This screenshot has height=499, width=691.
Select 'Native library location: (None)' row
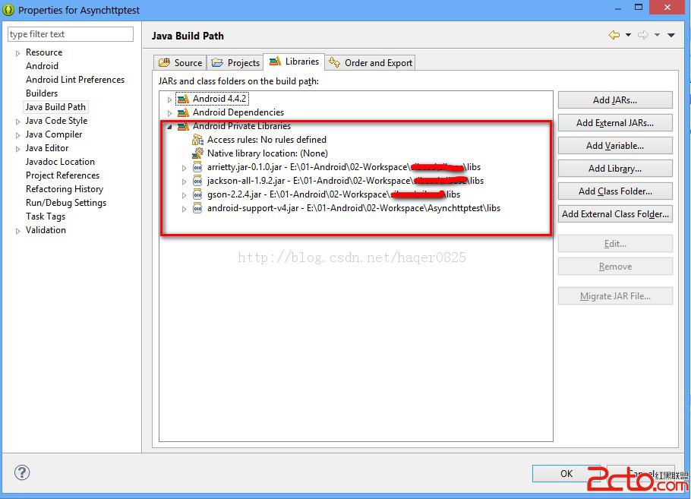coord(267,153)
